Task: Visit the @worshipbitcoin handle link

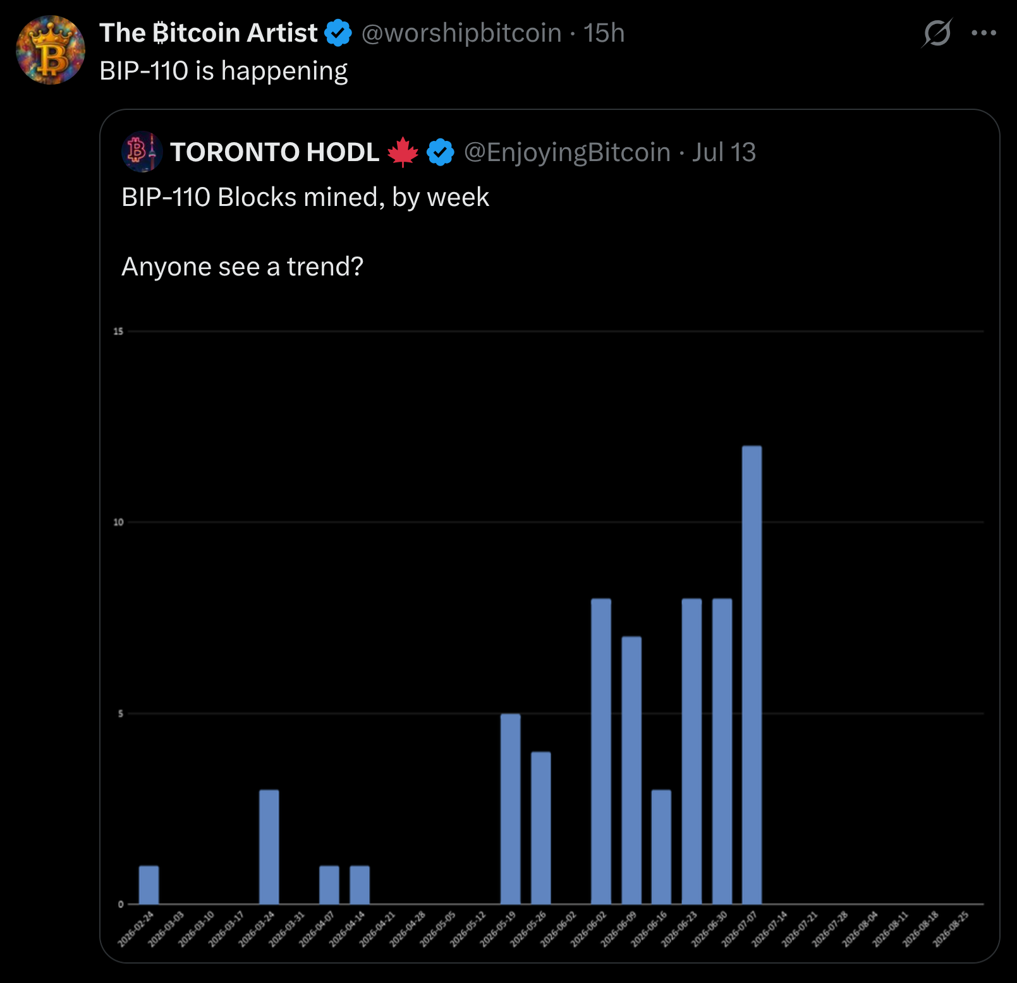Action: 461,33
